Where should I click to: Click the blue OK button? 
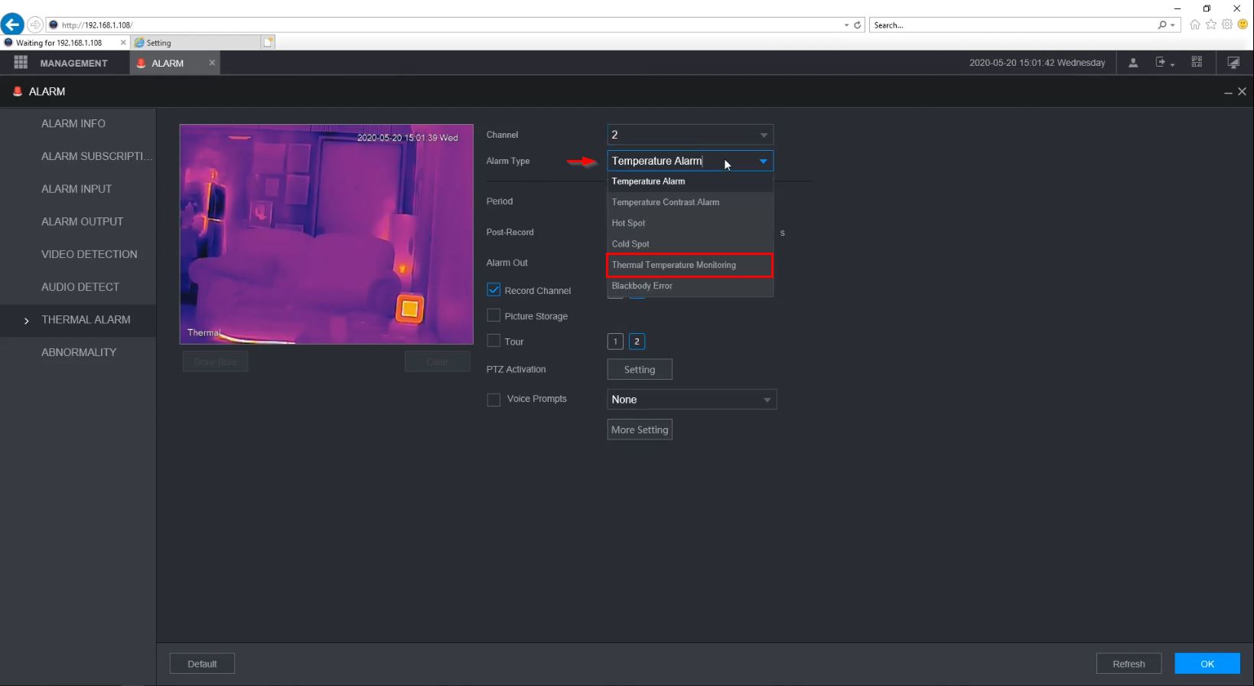coord(1207,664)
